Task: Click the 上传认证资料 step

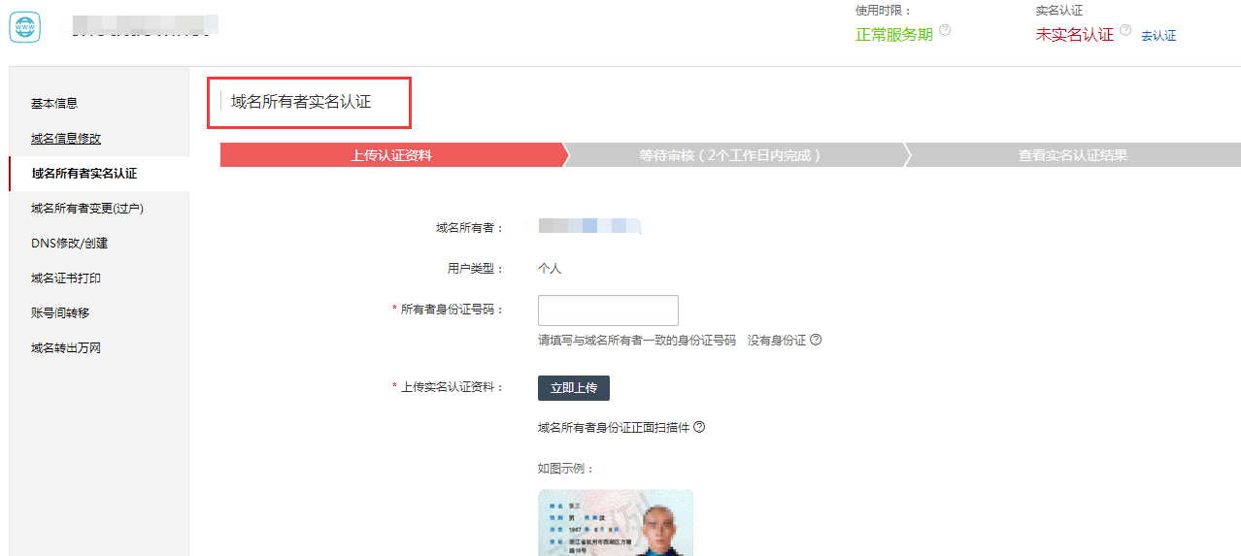Action: [390, 155]
